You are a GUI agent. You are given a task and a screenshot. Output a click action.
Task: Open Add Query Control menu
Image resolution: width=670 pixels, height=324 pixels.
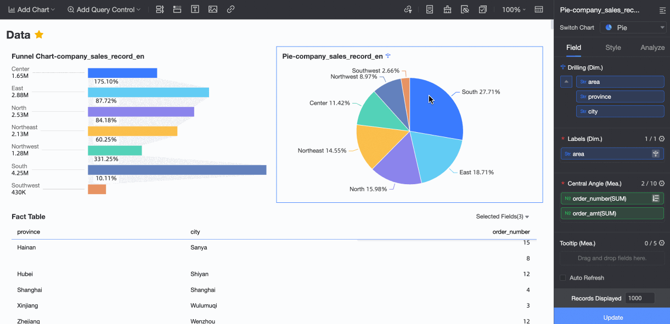coord(104,10)
